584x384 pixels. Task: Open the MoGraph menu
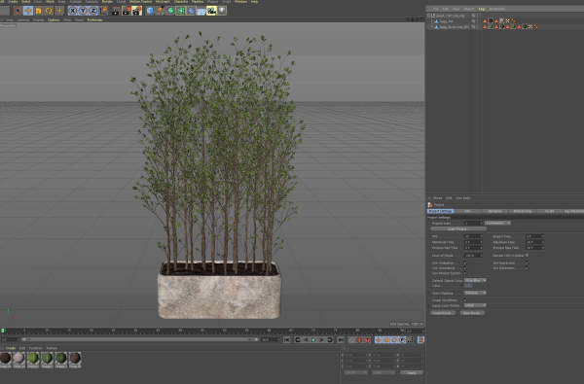(x=163, y=2)
